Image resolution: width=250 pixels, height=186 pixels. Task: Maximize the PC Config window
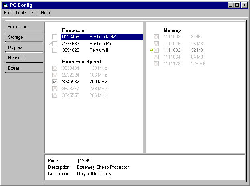(x=237, y=5)
